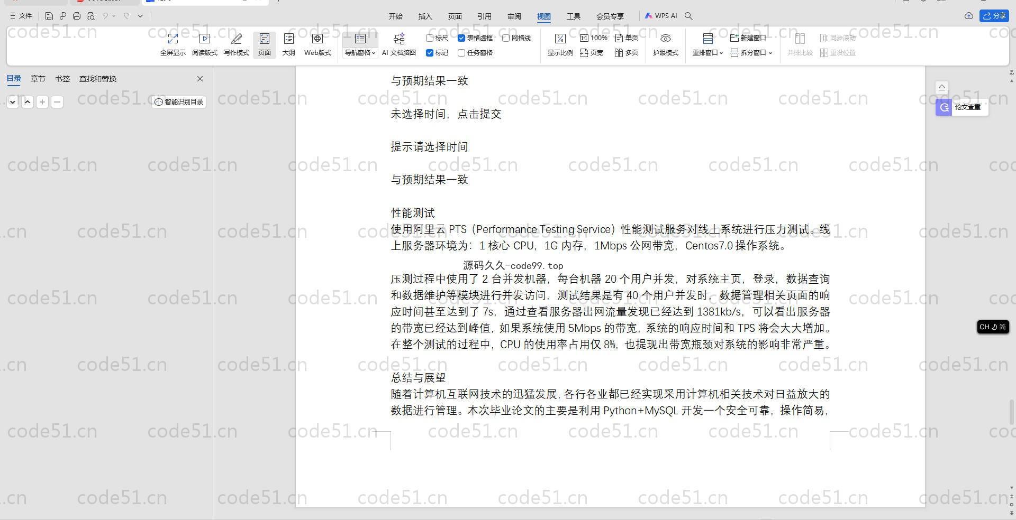Choose 单页 single page view
This screenshot has width=1016, height=520.
pos(627,38)
